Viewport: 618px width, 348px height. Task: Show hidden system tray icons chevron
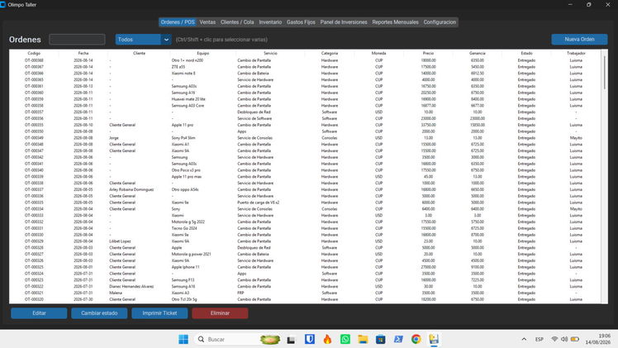(524, 340)
